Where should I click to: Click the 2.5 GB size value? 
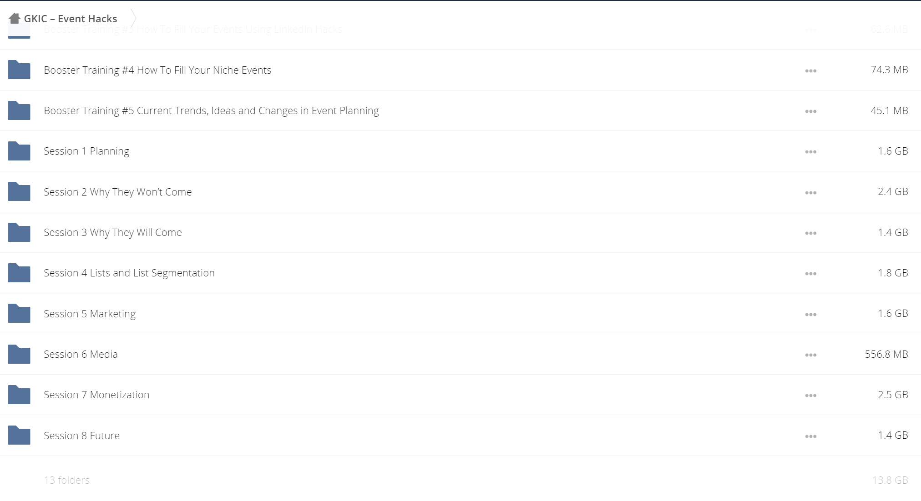tap(893, 395)
